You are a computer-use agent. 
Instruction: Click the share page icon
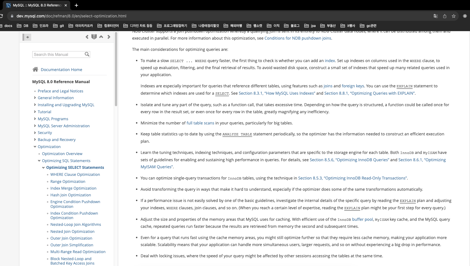coord(445,16)
